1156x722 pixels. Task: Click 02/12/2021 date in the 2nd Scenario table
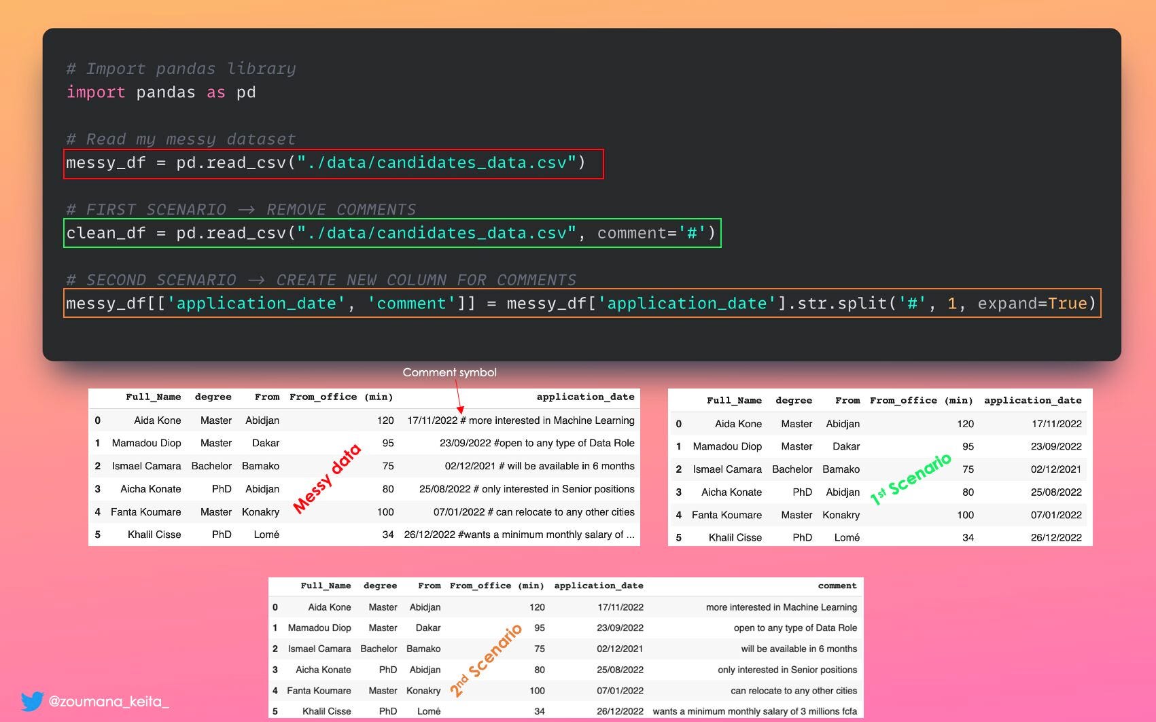(x=620, y=649)
